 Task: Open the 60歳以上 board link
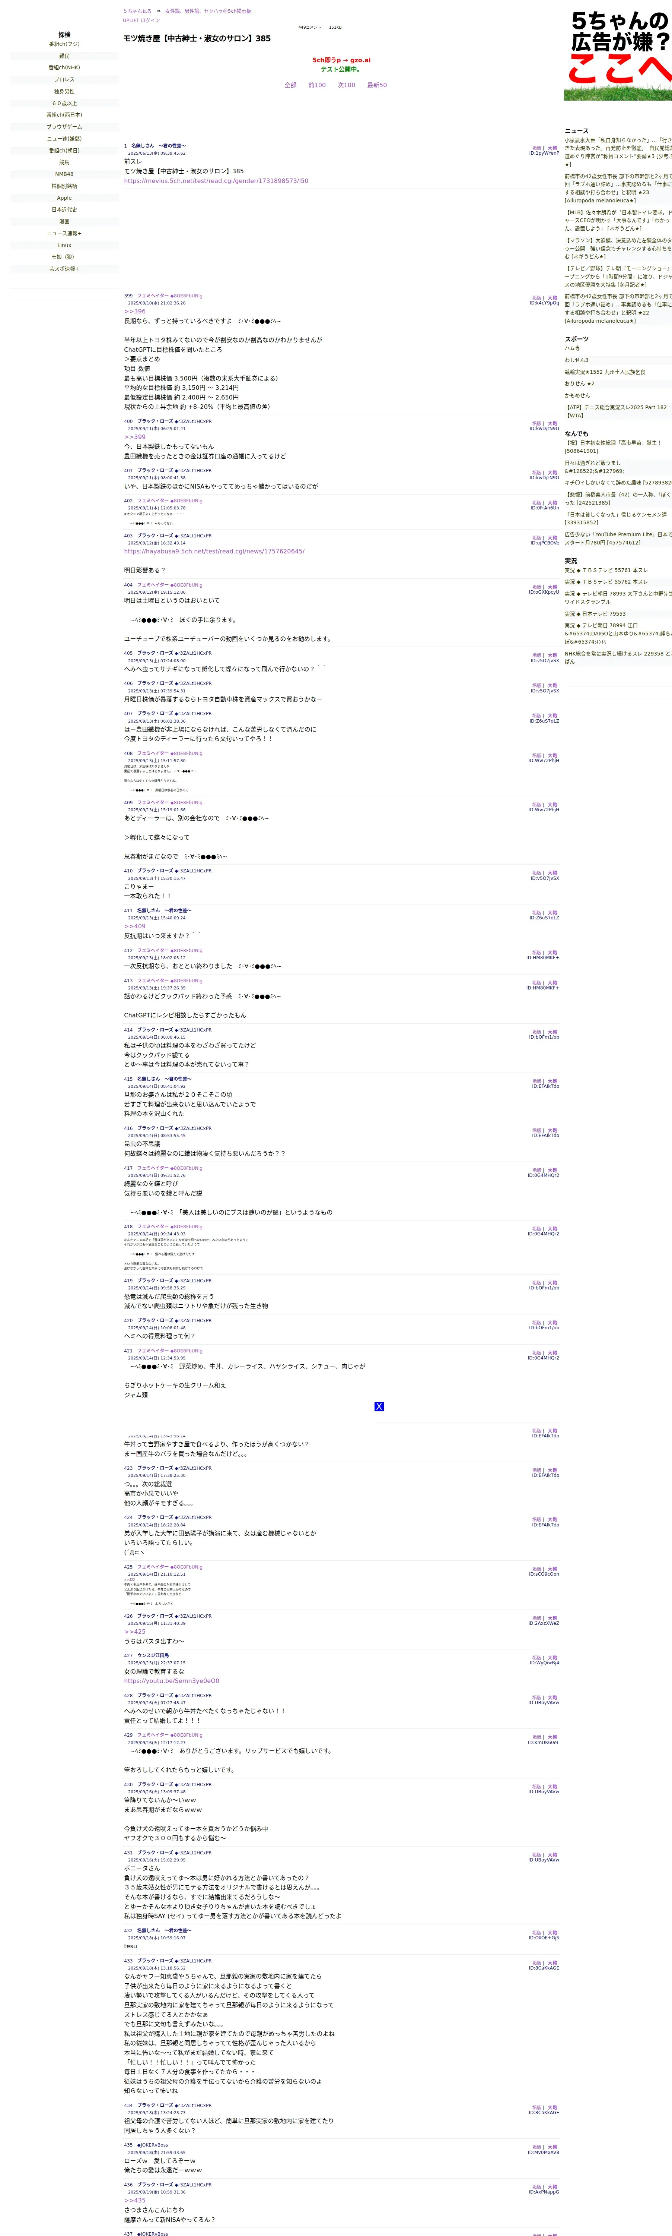tap(64, 103)
